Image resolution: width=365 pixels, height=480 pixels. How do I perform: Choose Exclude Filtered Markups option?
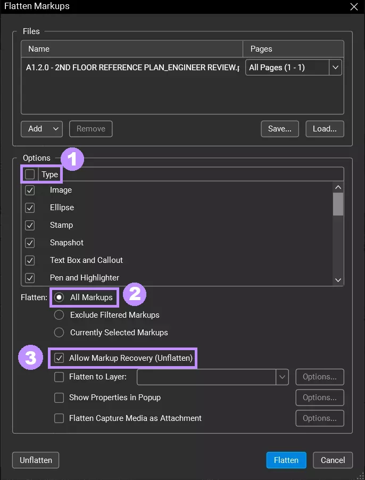(x=59, y=315)
